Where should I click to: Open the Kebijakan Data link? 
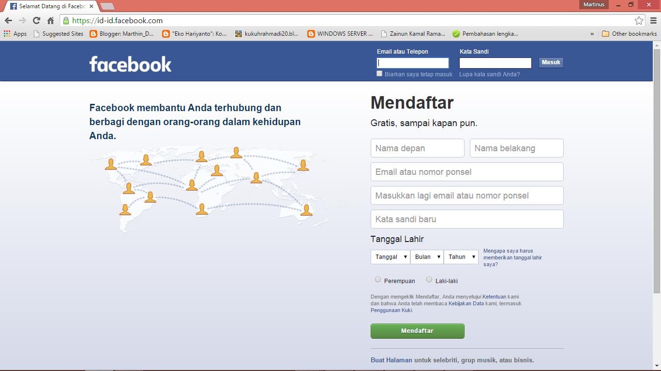point(466,303)
